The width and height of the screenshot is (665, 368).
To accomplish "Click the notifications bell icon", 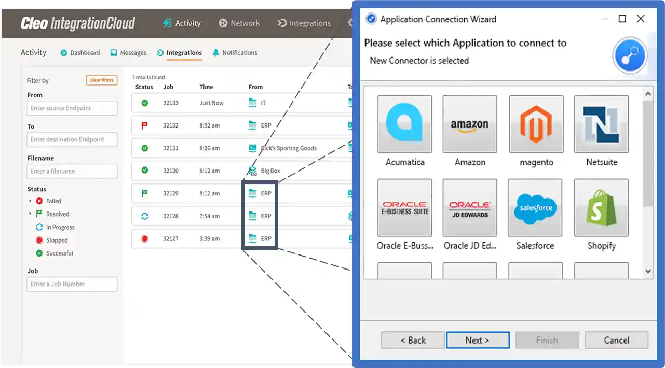I will coord(216,53).
